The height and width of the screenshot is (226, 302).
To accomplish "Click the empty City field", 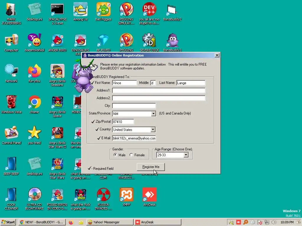I will pyautogui.click(x=134, y=106).
